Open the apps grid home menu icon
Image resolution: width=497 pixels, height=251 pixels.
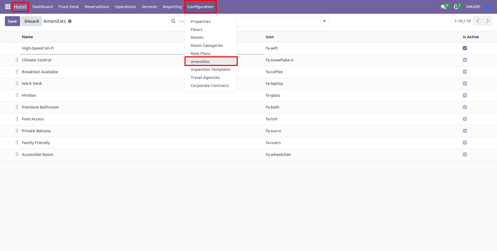[x=8, y=7]
